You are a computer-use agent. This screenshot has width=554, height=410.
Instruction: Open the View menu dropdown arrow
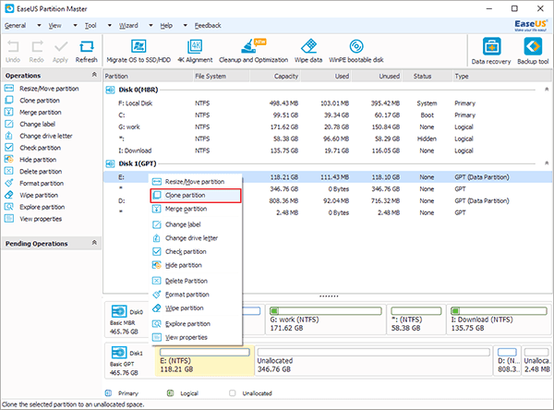coord(76,26)
